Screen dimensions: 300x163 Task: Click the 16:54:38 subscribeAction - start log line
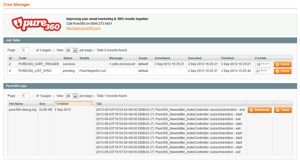point(169,142)
